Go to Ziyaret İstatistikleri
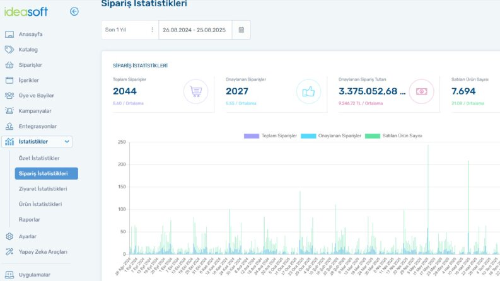Viewport: 500px width, 281px height. pyautogui.click(x=43, y=189)
